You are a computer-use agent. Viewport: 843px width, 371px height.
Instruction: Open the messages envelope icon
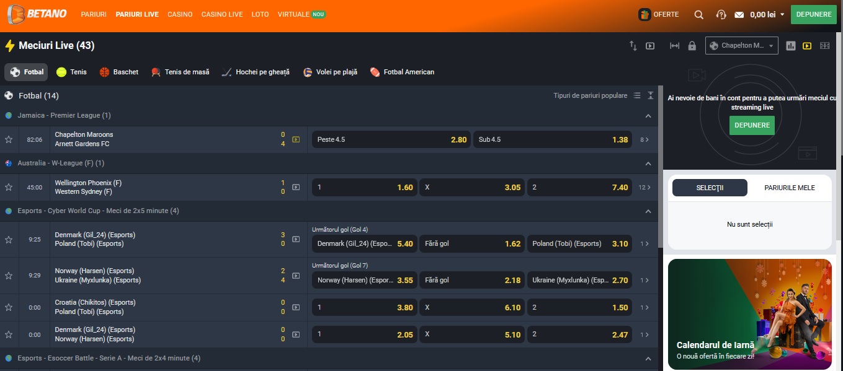[x=739, y=14]
